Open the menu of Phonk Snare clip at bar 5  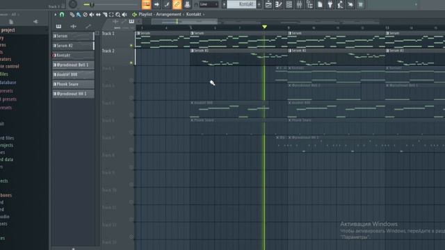point(192,120)
